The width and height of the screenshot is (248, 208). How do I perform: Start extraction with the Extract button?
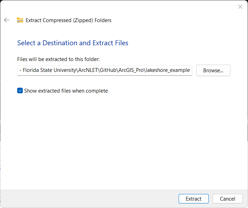click(x=194, y=199)
